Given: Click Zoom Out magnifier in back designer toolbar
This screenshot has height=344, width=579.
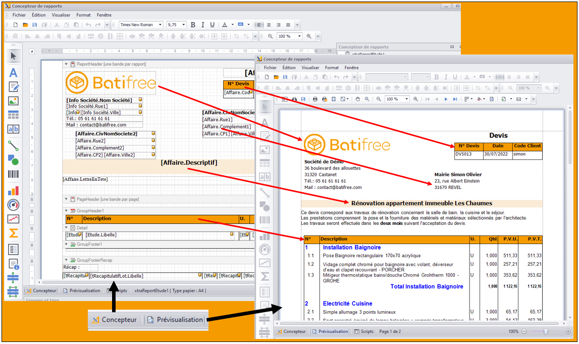Looking at the screenshot, I should click(x=270, y=36).
